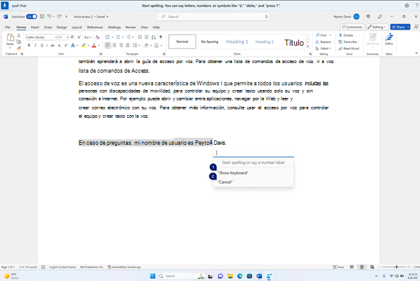This screenshot has height=281, width=420.
Task: Apply subscript formatting
Action: pyautogui.click(x=59, y=46)
